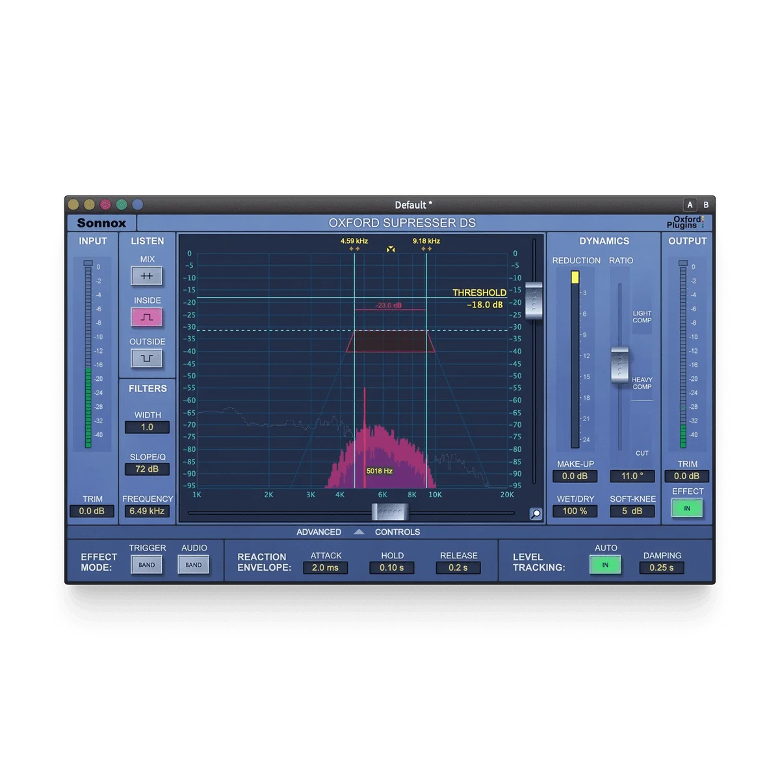Image resolution: width=780 pixels, height=780 pixels.
Task: Click the output TRIM value field
Action: coord(687,476)
